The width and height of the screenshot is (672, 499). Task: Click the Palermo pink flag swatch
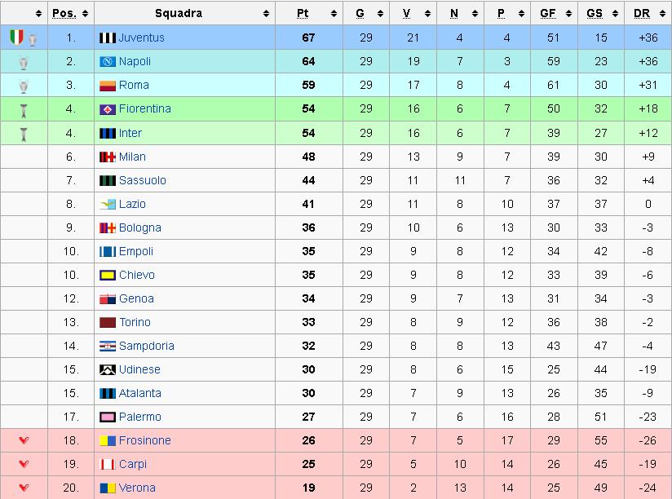pyautogui.click(x=108, y=417)
